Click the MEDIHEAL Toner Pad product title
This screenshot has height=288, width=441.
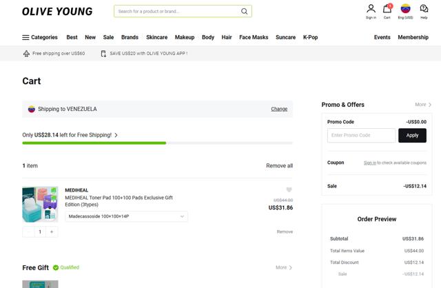[119, 201]
